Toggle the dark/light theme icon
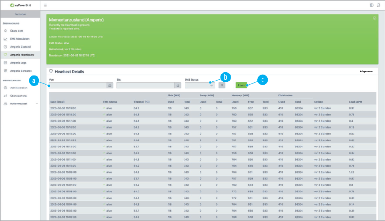Image resolution: width=385 pixels, height=221 pixels. click(x=371, y=5)
